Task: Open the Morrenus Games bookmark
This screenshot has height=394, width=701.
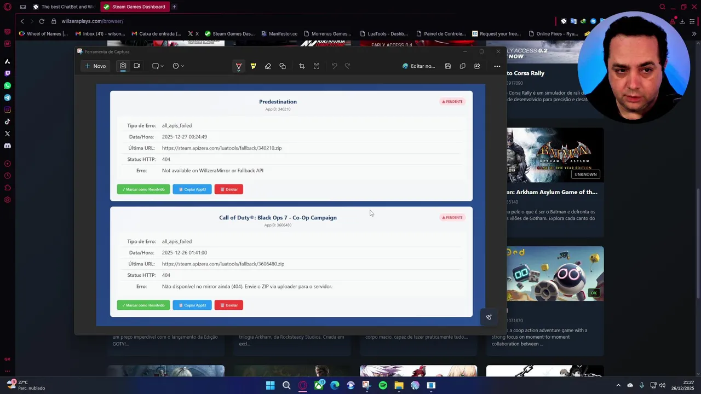Action: tap(327, 33)
